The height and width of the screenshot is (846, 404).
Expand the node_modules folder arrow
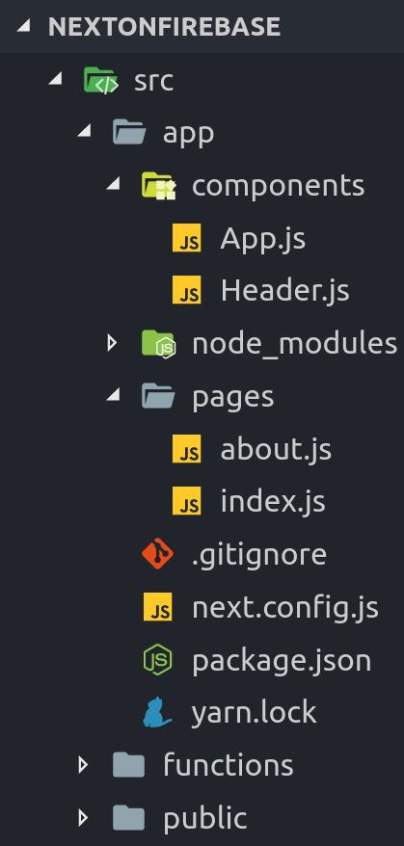pos(113,343)
